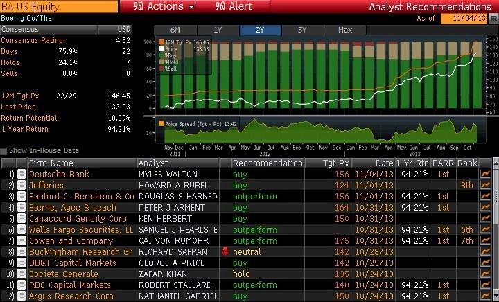The height and width of the screenshot is (302, 499).
Task: Sort by 1 Yr Rtn column header
Action: click(412, 163)
